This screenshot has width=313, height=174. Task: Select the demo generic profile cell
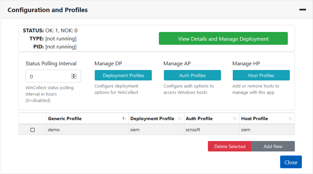[x=54, y=130]
